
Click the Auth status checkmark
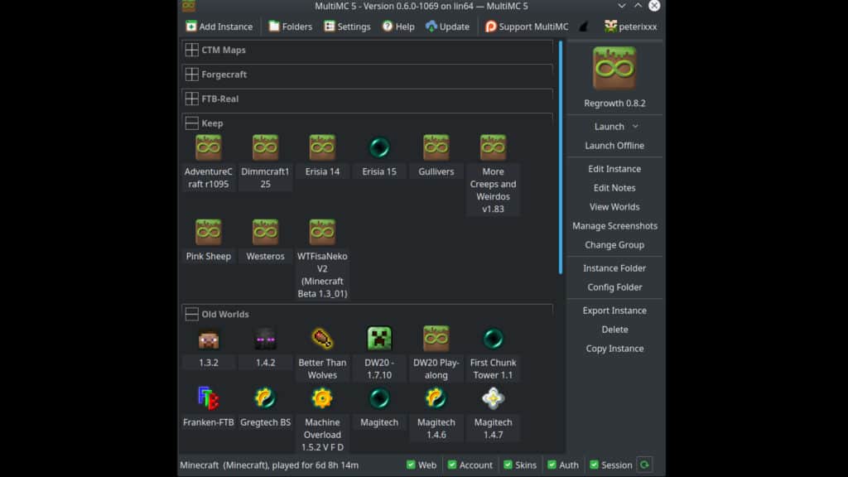pyautogui.click(x=552, y=465)
